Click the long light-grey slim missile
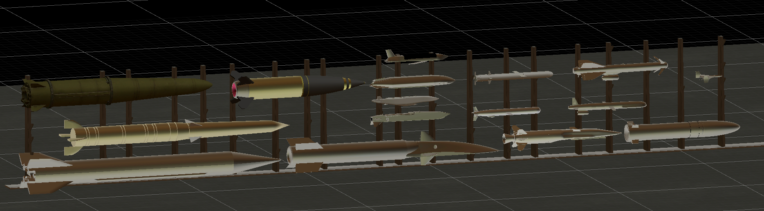The height and width of the screenshot is (211, 764). point(515,76)
